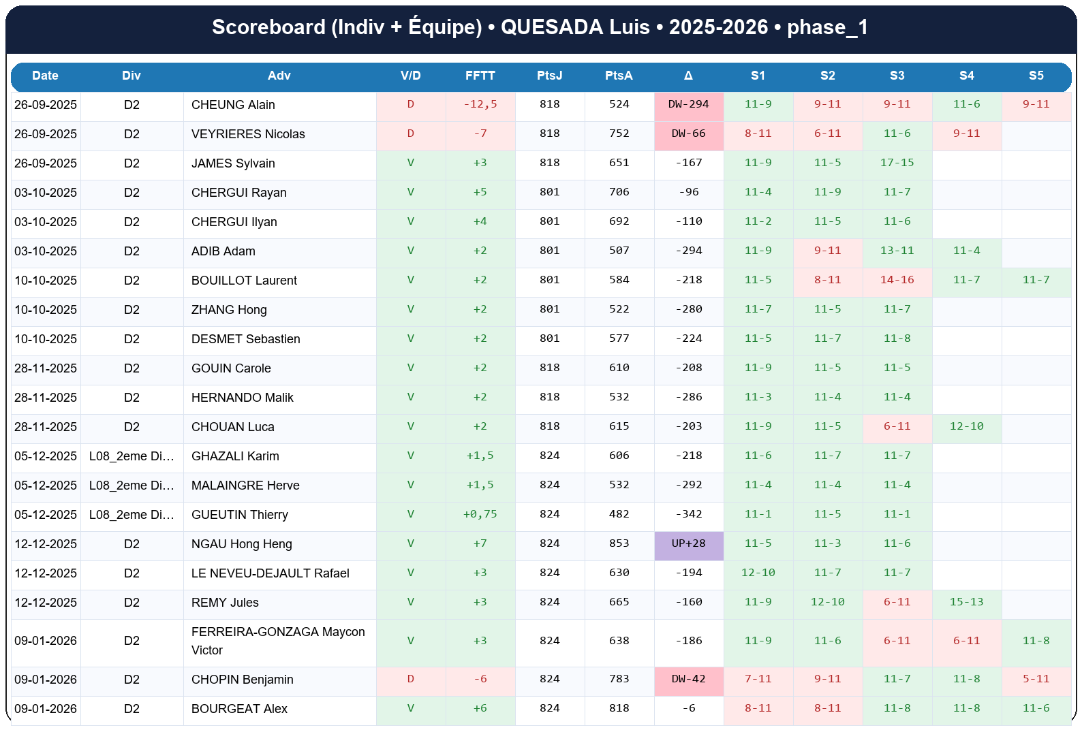Screen dimensions: 1082x730
Task: Click opponent BOURGEAT Alex
Action: 239,709
